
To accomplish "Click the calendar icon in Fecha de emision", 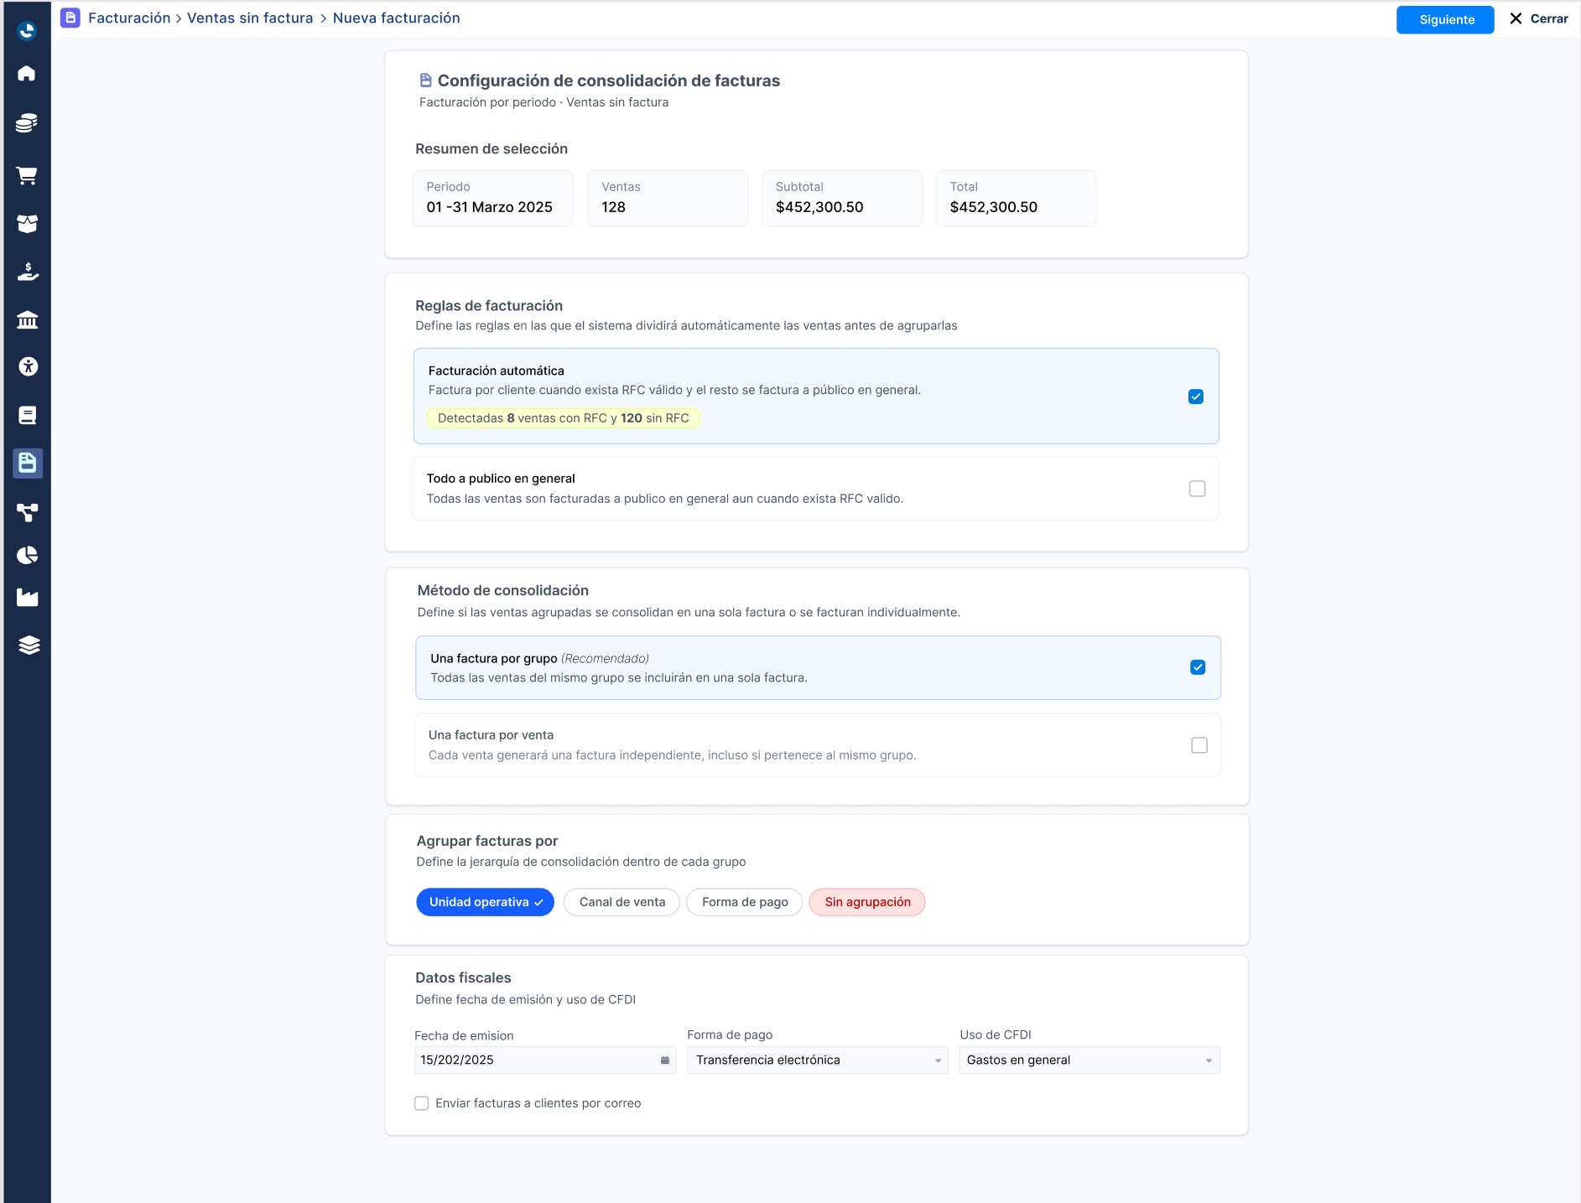I will (664, 1060).
